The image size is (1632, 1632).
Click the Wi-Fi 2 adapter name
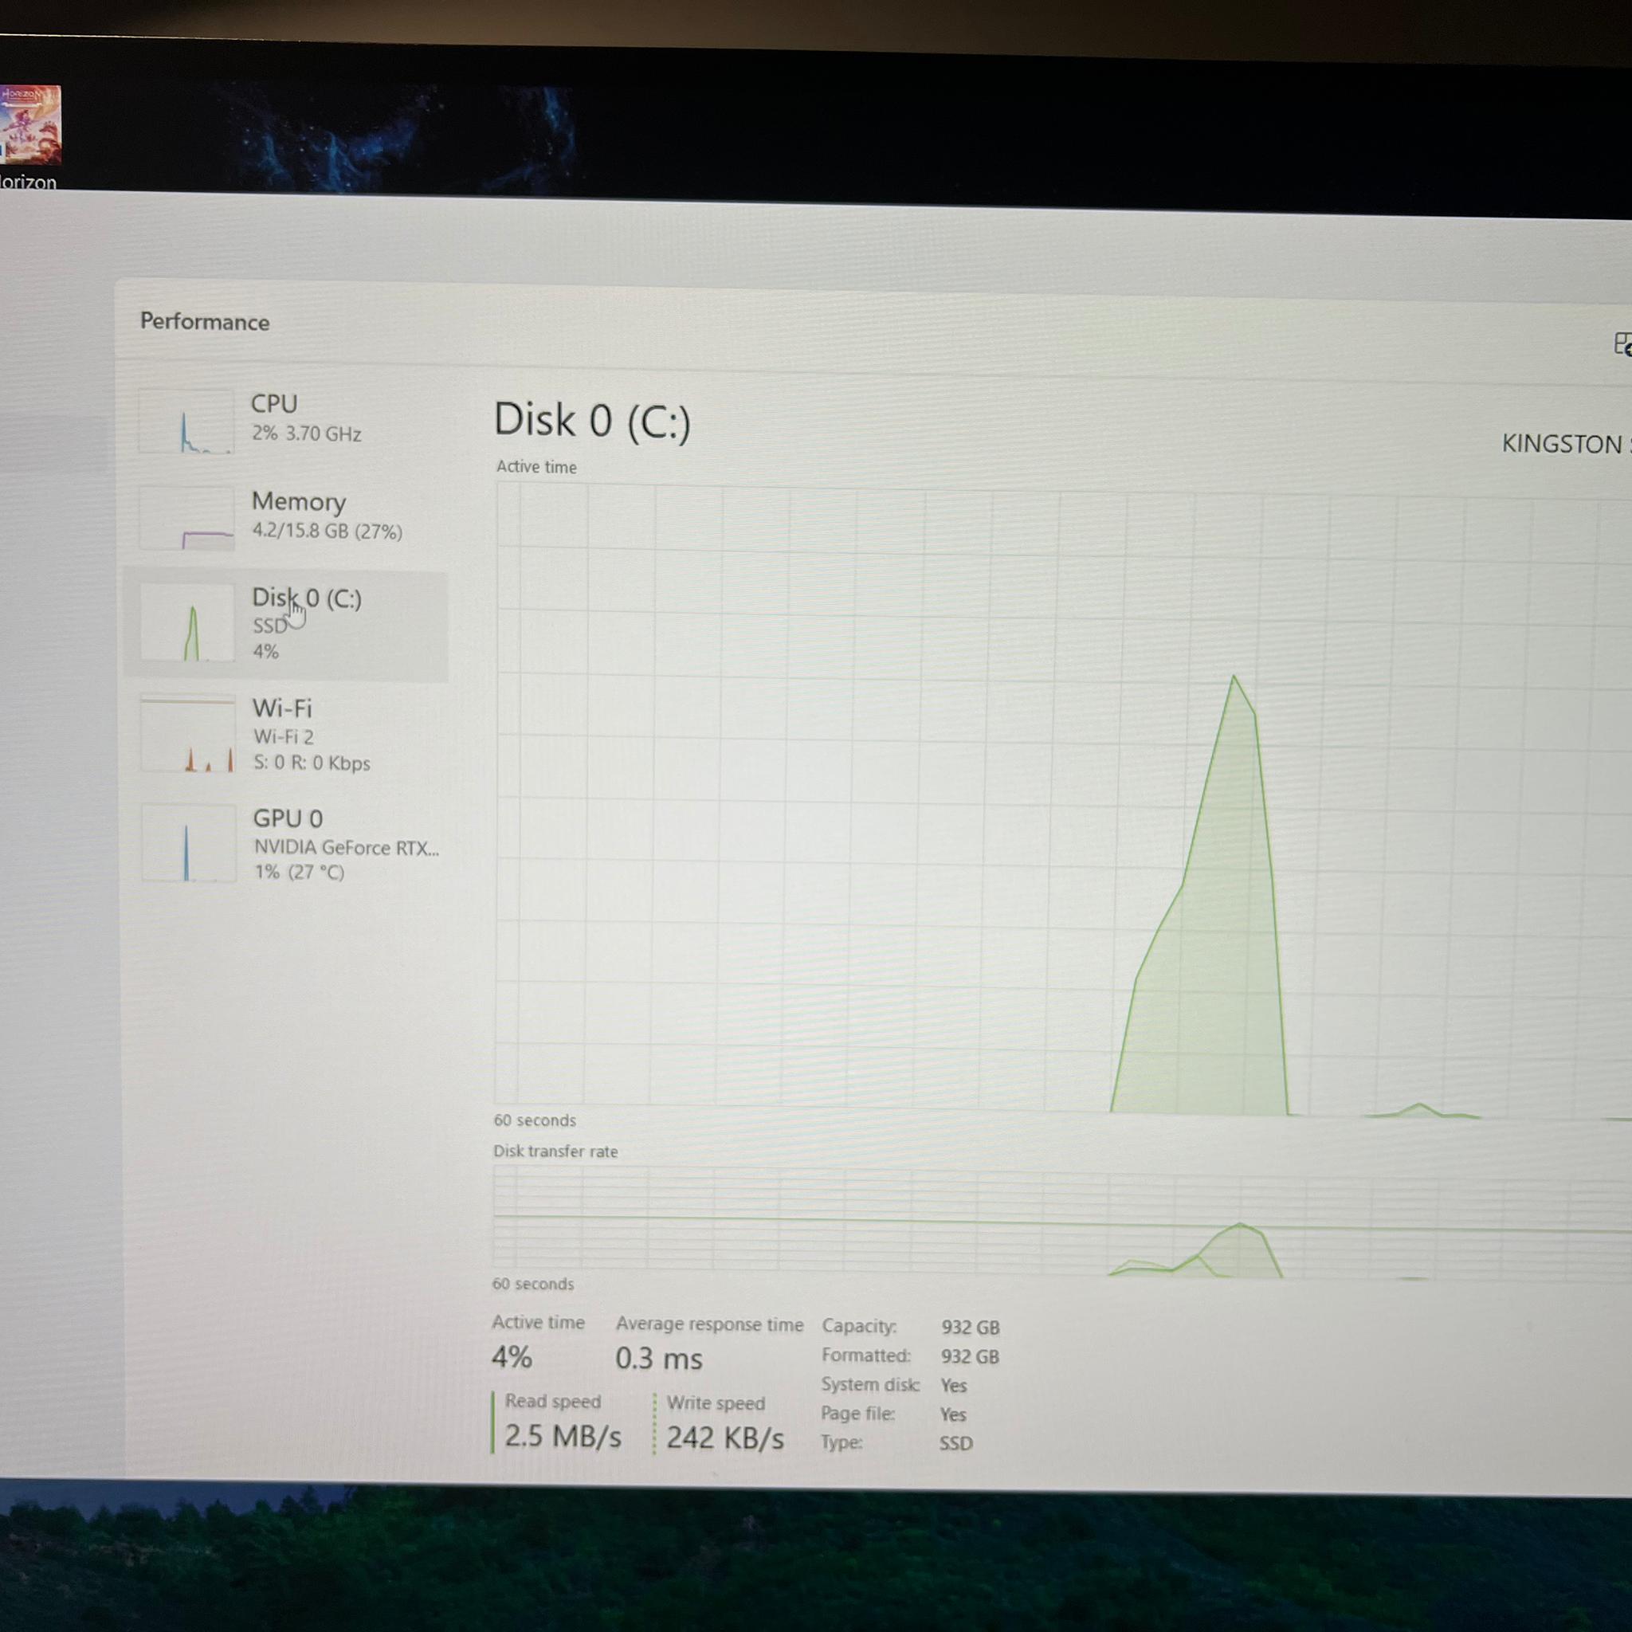coord(284,736)
